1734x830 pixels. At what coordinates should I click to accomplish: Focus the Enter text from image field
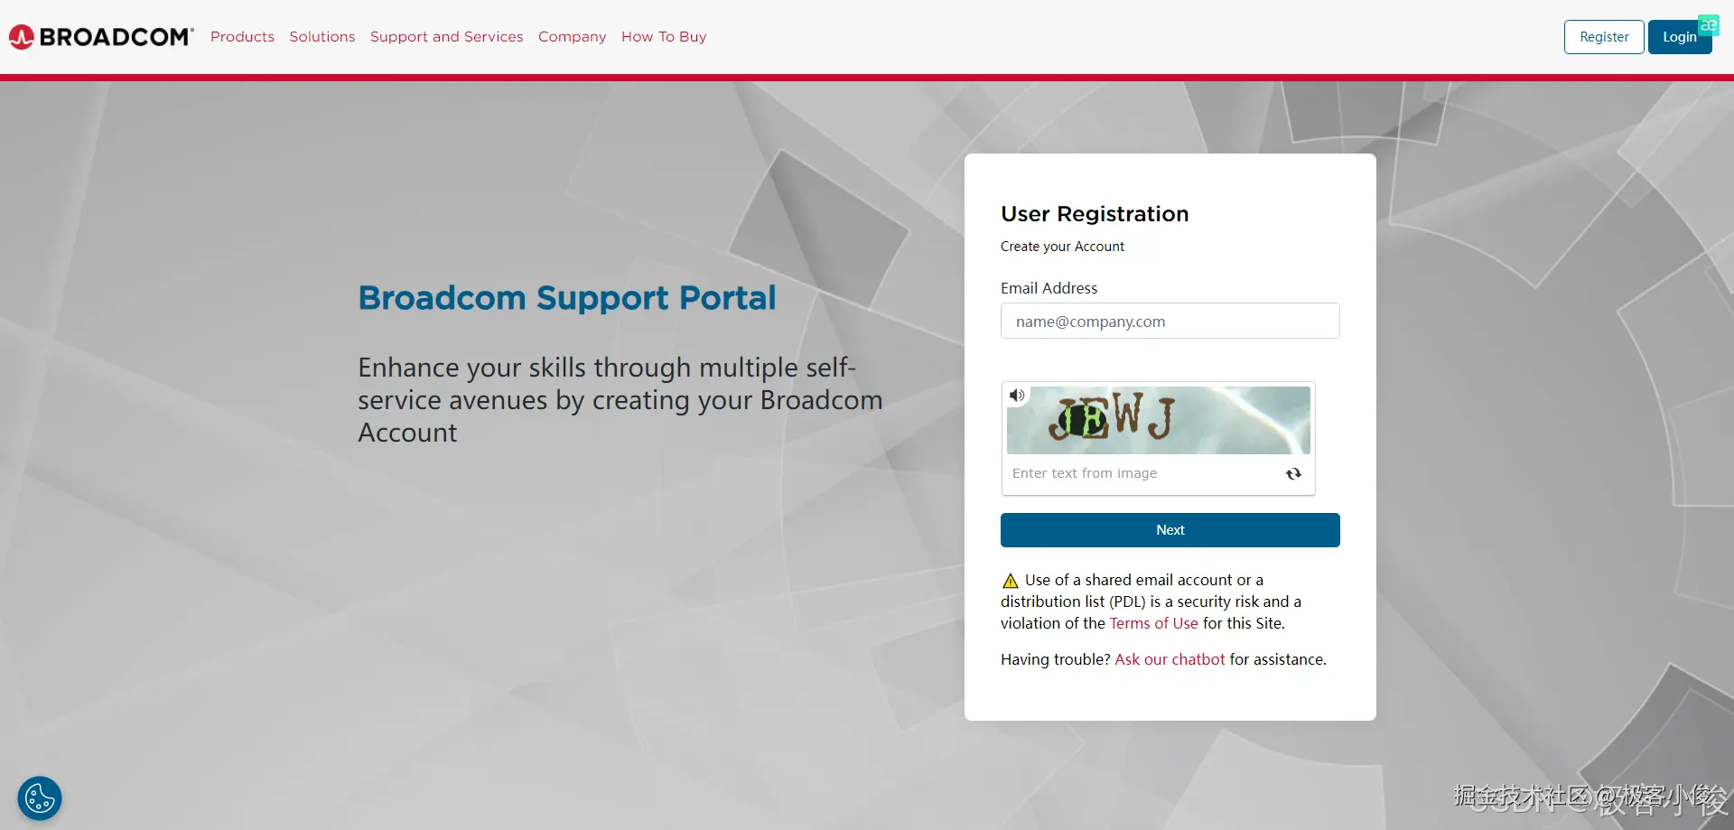(x=1142, y=473)
